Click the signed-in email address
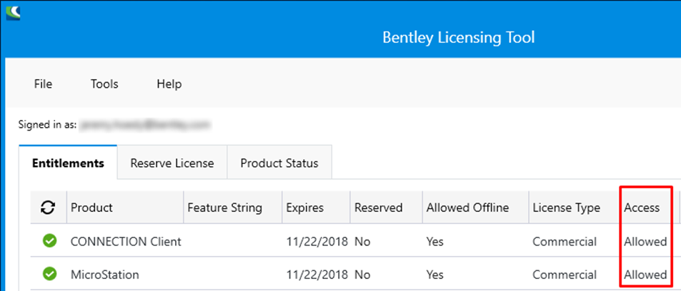 click(145, 124)
